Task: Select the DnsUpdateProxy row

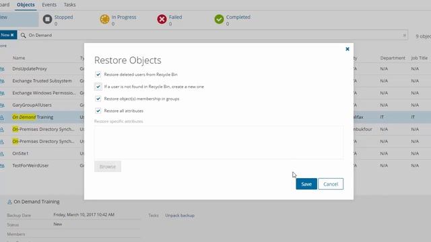Action: click(x=215, y=69)
